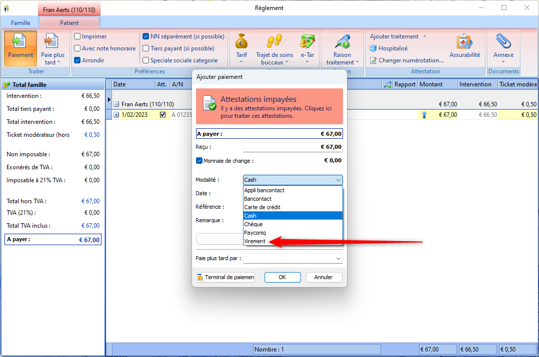This screenshot has width=539, height=357.
Task: Toggle the Monnaie de change checkbox
Action: pyautogui.click(x=199, y=161)
